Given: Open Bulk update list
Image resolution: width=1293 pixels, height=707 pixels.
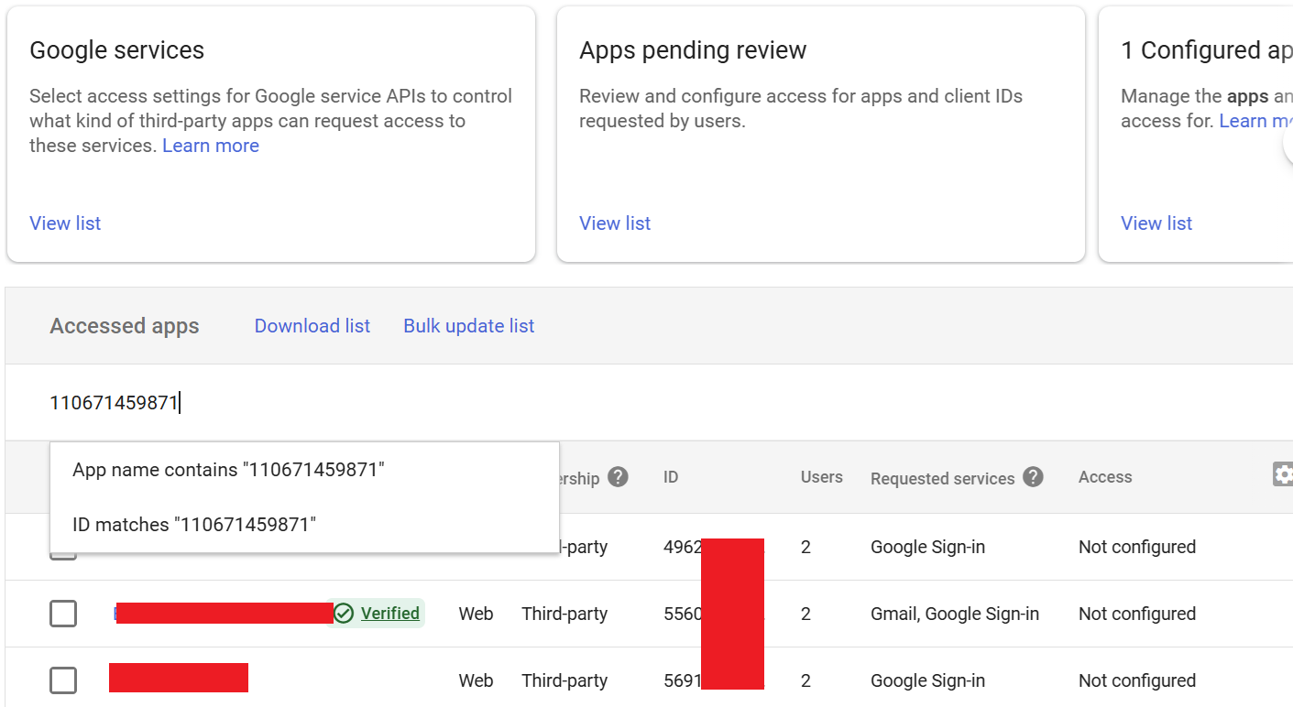Looking at the screenshot, I should [468, 325].
